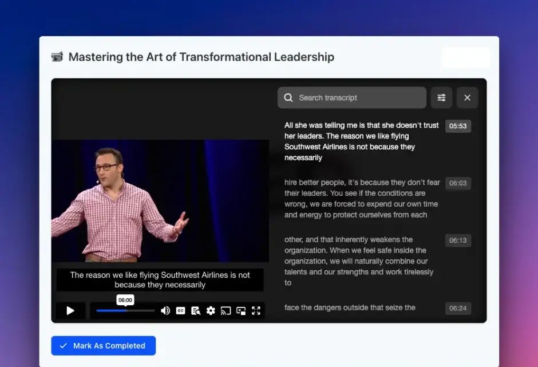Click the video frame of the speaker
Viewport: 538px width, 367px height.
click(160, 201)
